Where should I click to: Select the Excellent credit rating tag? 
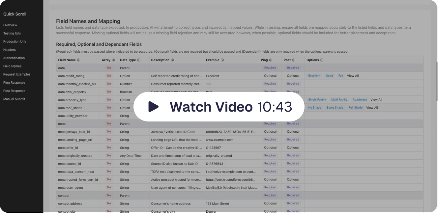pos(314,76)
